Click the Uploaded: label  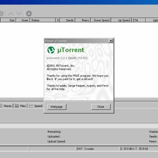tap(54, 137)
